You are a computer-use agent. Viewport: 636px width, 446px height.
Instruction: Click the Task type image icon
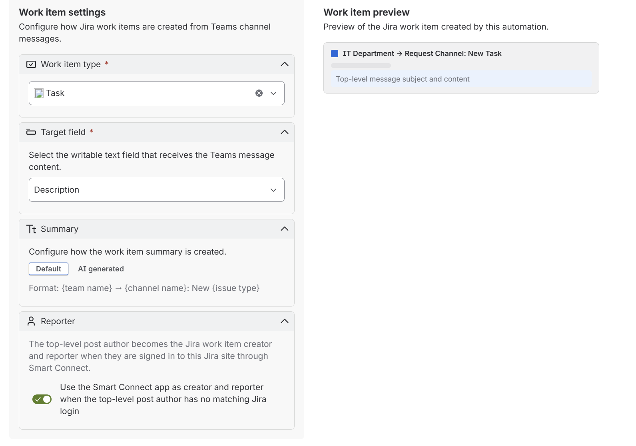[39, 93]
